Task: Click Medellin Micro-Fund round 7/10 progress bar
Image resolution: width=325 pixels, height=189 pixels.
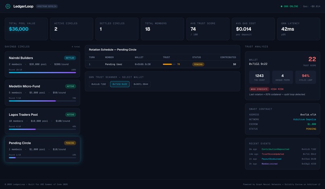Action: click(x=42, y=101)
